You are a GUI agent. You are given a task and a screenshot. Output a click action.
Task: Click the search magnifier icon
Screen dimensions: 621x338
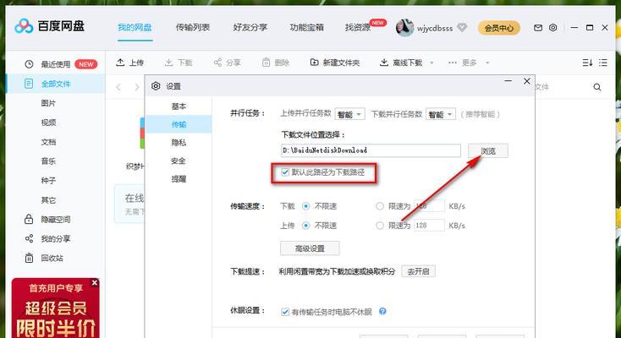coord(597,87)
